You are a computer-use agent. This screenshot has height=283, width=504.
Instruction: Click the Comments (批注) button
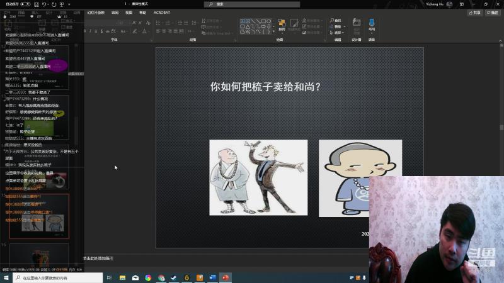pos(493,12)
